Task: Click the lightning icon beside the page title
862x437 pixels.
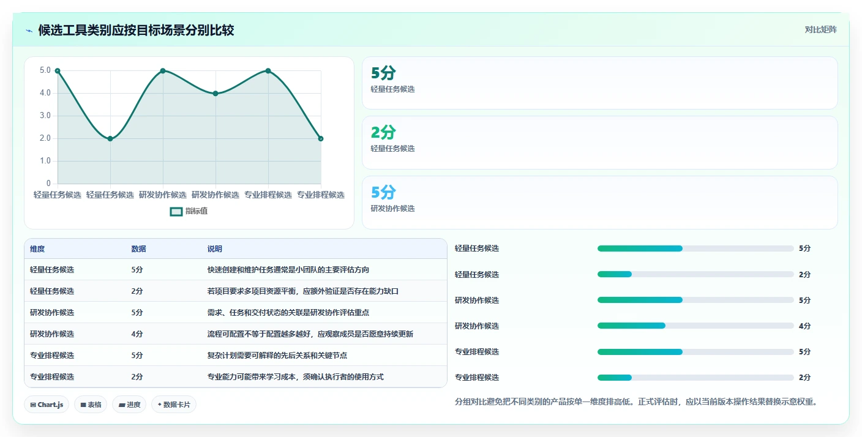Action: [x=29, y=31]
